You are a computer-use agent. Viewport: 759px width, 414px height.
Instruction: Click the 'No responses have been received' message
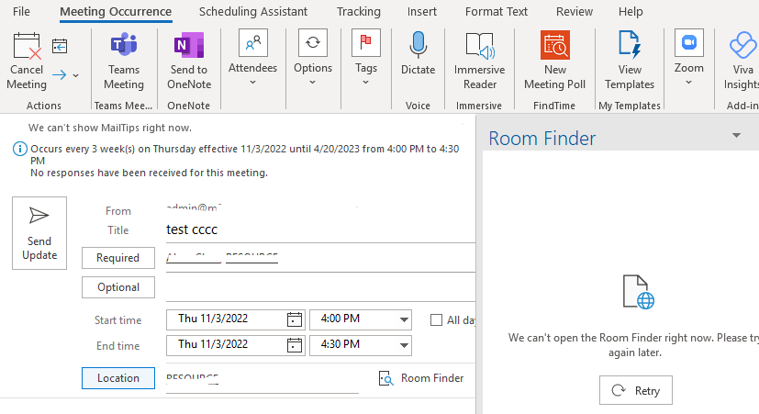point(149,173)
